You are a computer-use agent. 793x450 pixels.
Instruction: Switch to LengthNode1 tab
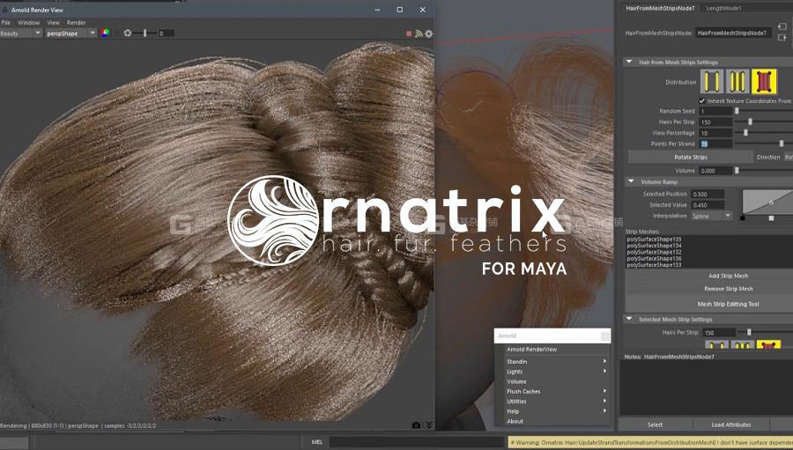tap(723, 8)
